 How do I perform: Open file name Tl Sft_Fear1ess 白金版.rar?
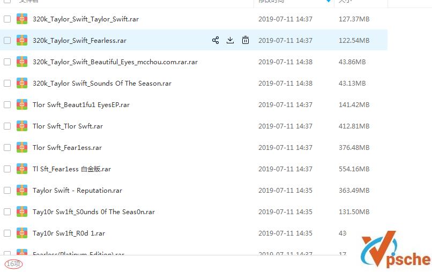(72, 169)
